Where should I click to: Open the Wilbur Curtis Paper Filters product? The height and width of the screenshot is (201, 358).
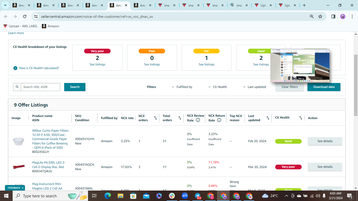pos(50,139)
